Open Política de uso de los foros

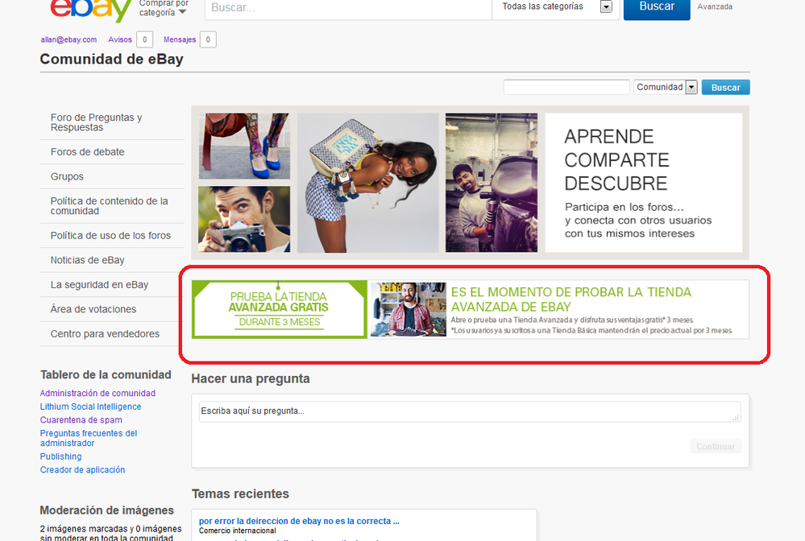112,235
